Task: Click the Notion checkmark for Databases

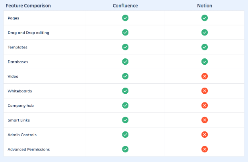Action: pos(205,62)
